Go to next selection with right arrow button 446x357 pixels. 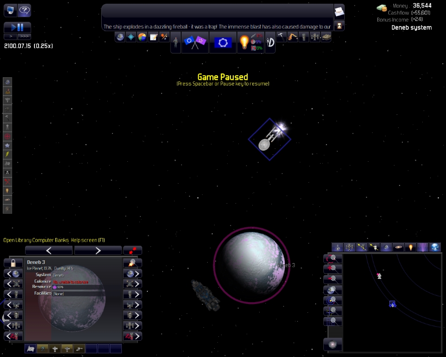coord(98,251)
